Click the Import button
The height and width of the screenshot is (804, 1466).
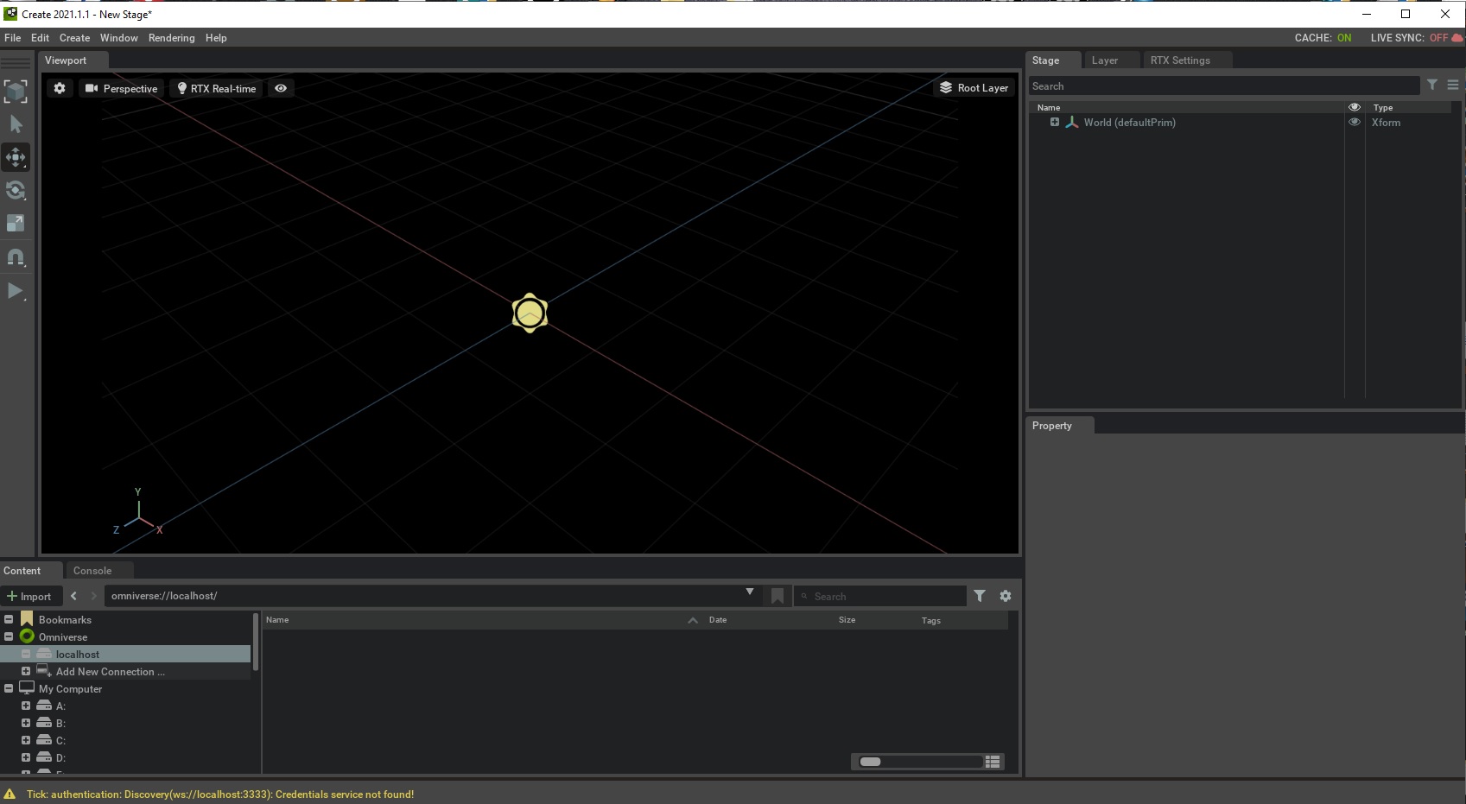29,596
